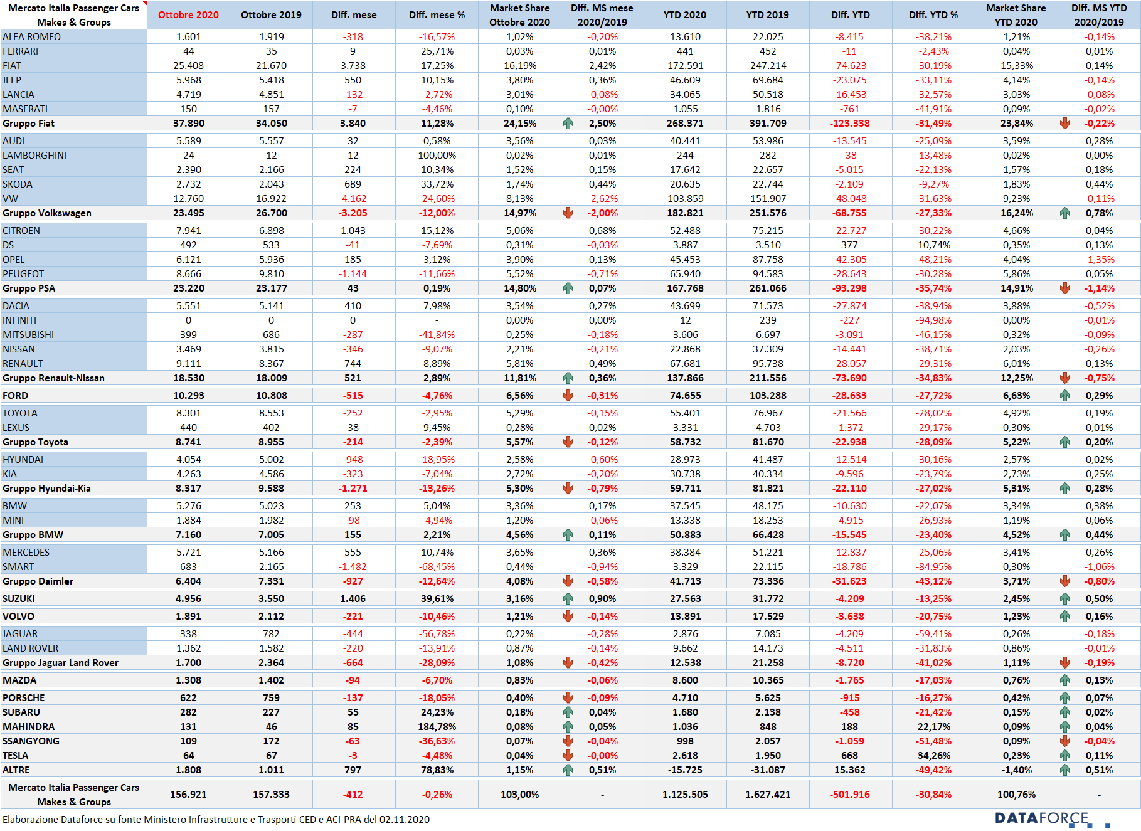Click the green up arrow in FORD YTD share
1141x831 pixels.
(1065, 396)
